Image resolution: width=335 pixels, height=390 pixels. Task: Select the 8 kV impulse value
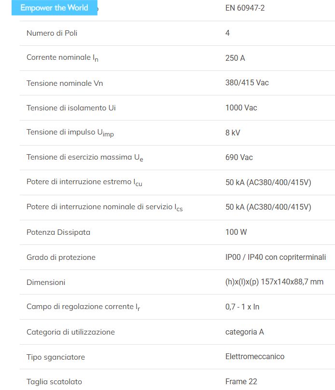tap(233, 133)
